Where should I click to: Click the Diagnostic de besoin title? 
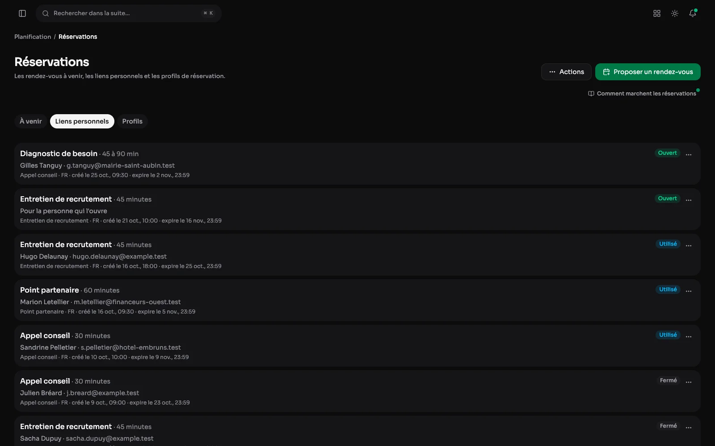59,153
